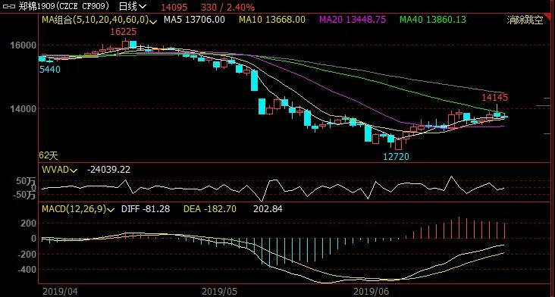Click the WVAD value -24039.22
555x297 pixels.
click(108, 170)
